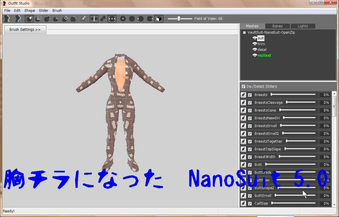The height and width of the screenshot is (217, 339).
Task: Open the Shape menu
Action: [30, 11]
